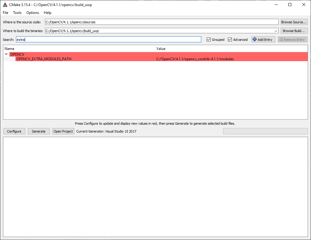311x240 pixels.
Task: Close the CMake window
Action: tap(304, 5)
